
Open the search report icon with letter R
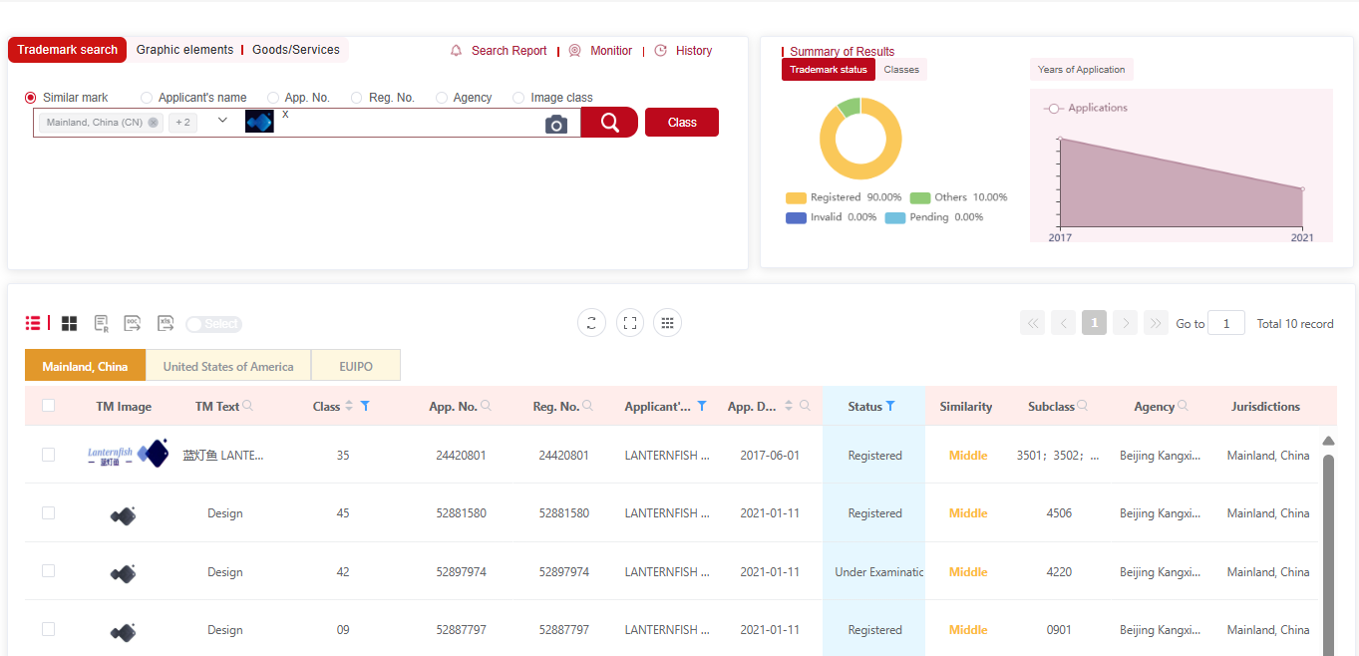pyautogui.click(x=101, y=323)
